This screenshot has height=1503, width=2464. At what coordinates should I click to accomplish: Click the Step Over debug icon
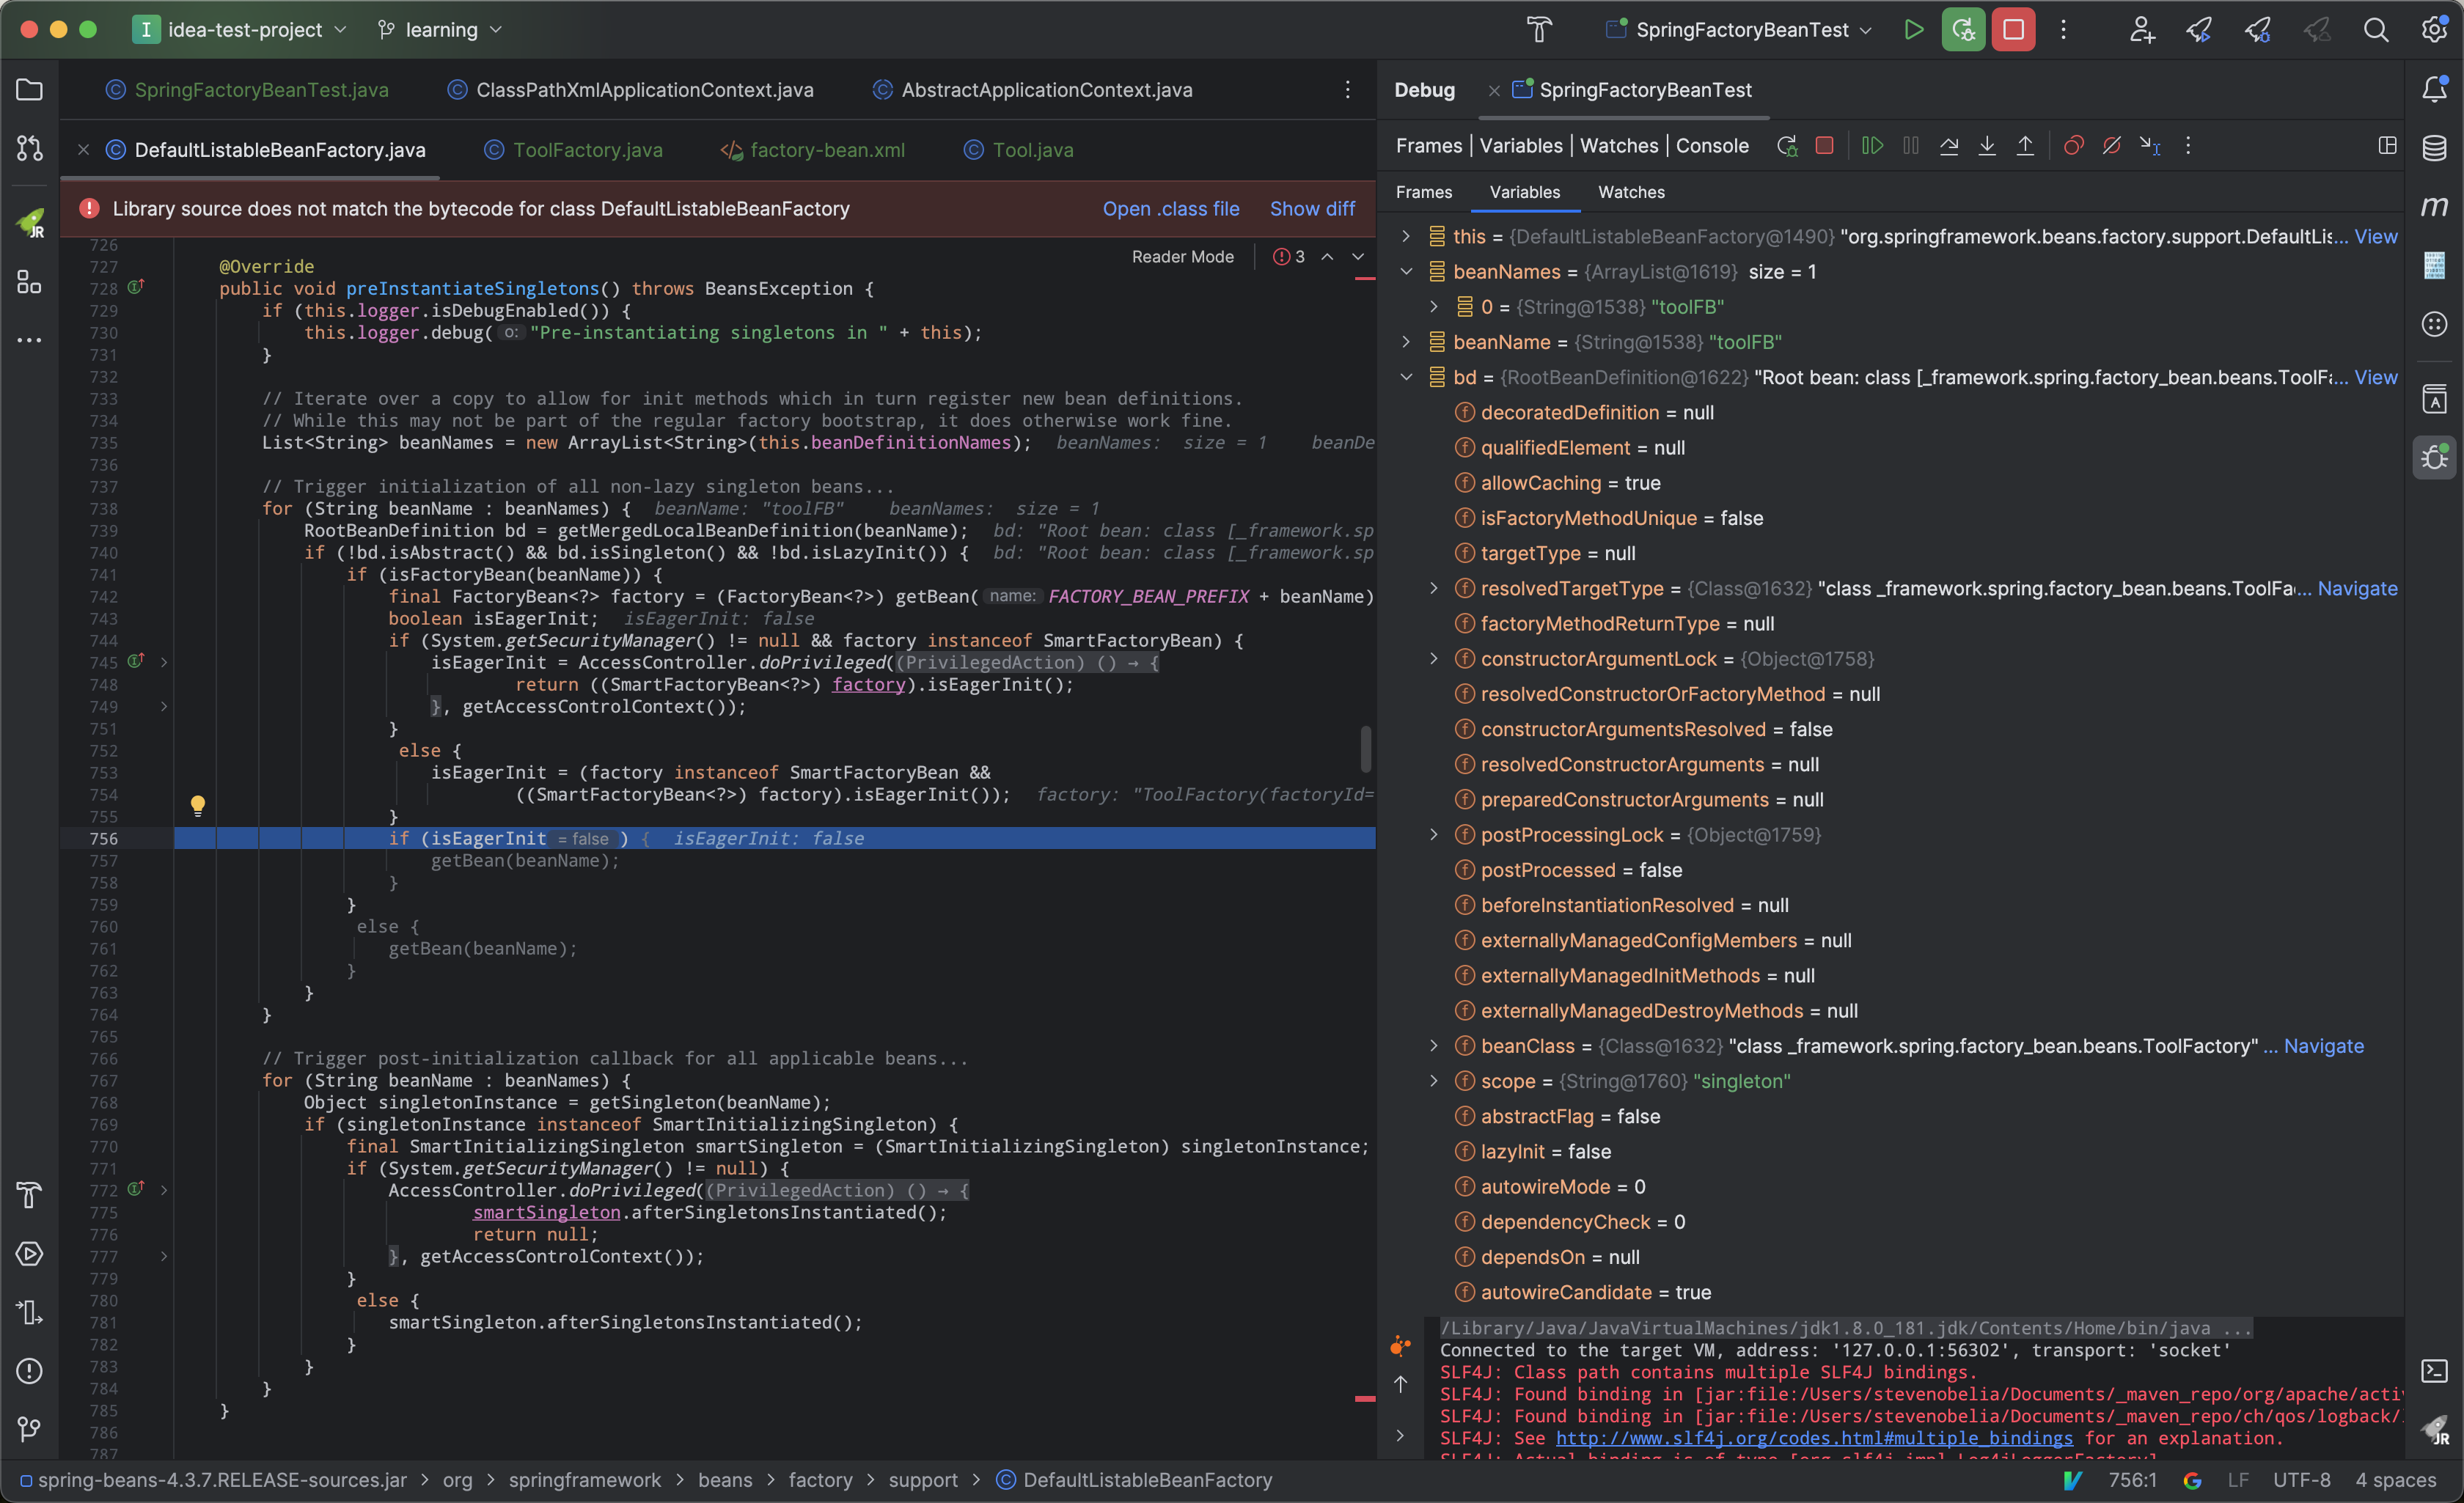tap(1949, 146)
